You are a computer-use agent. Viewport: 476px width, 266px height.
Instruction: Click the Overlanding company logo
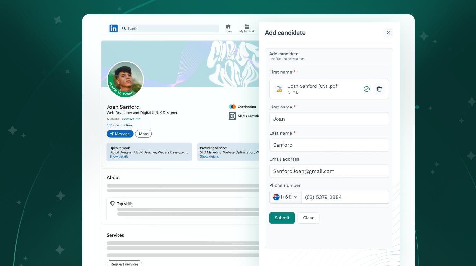pos(232,107)
